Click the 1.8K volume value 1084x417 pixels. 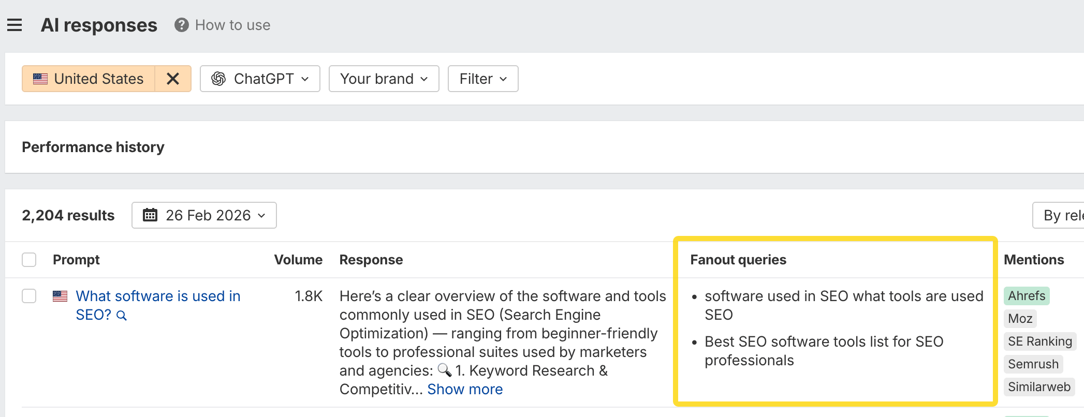[x=309, y=296]
